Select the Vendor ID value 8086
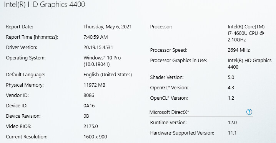 point(89,95)
